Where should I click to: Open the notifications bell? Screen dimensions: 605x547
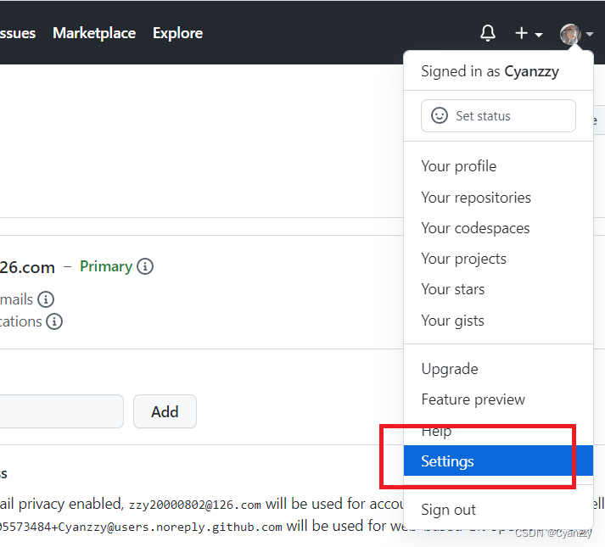click(x=488, y=33)
